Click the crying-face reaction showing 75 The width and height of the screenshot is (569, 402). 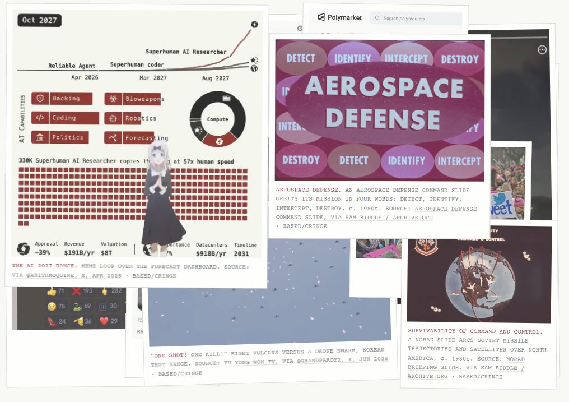55,306
